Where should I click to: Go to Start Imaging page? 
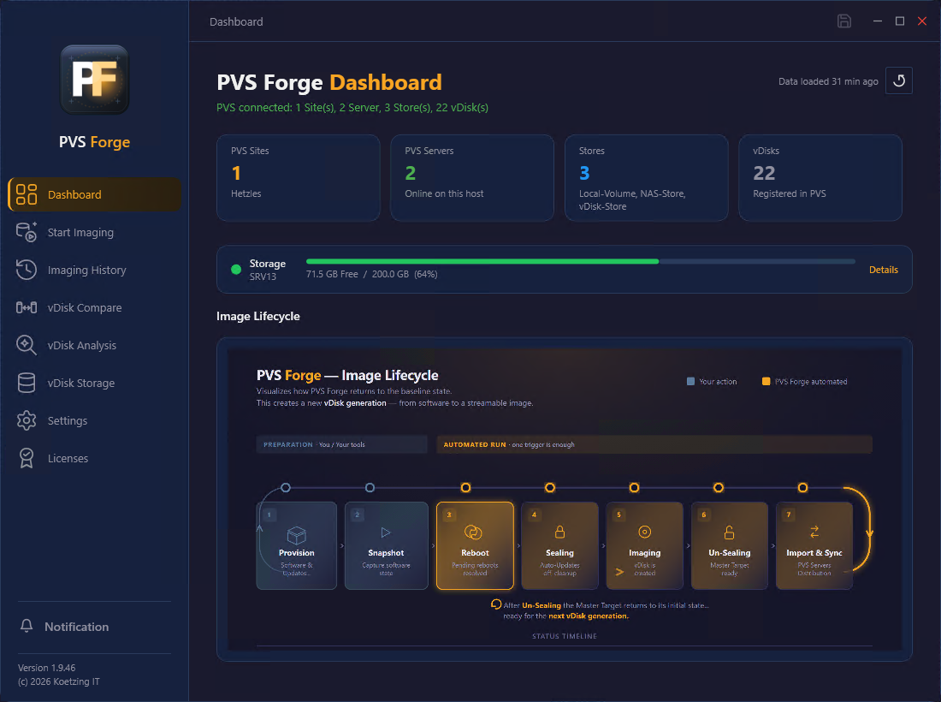pyautogui.click(x=94, y=232)
